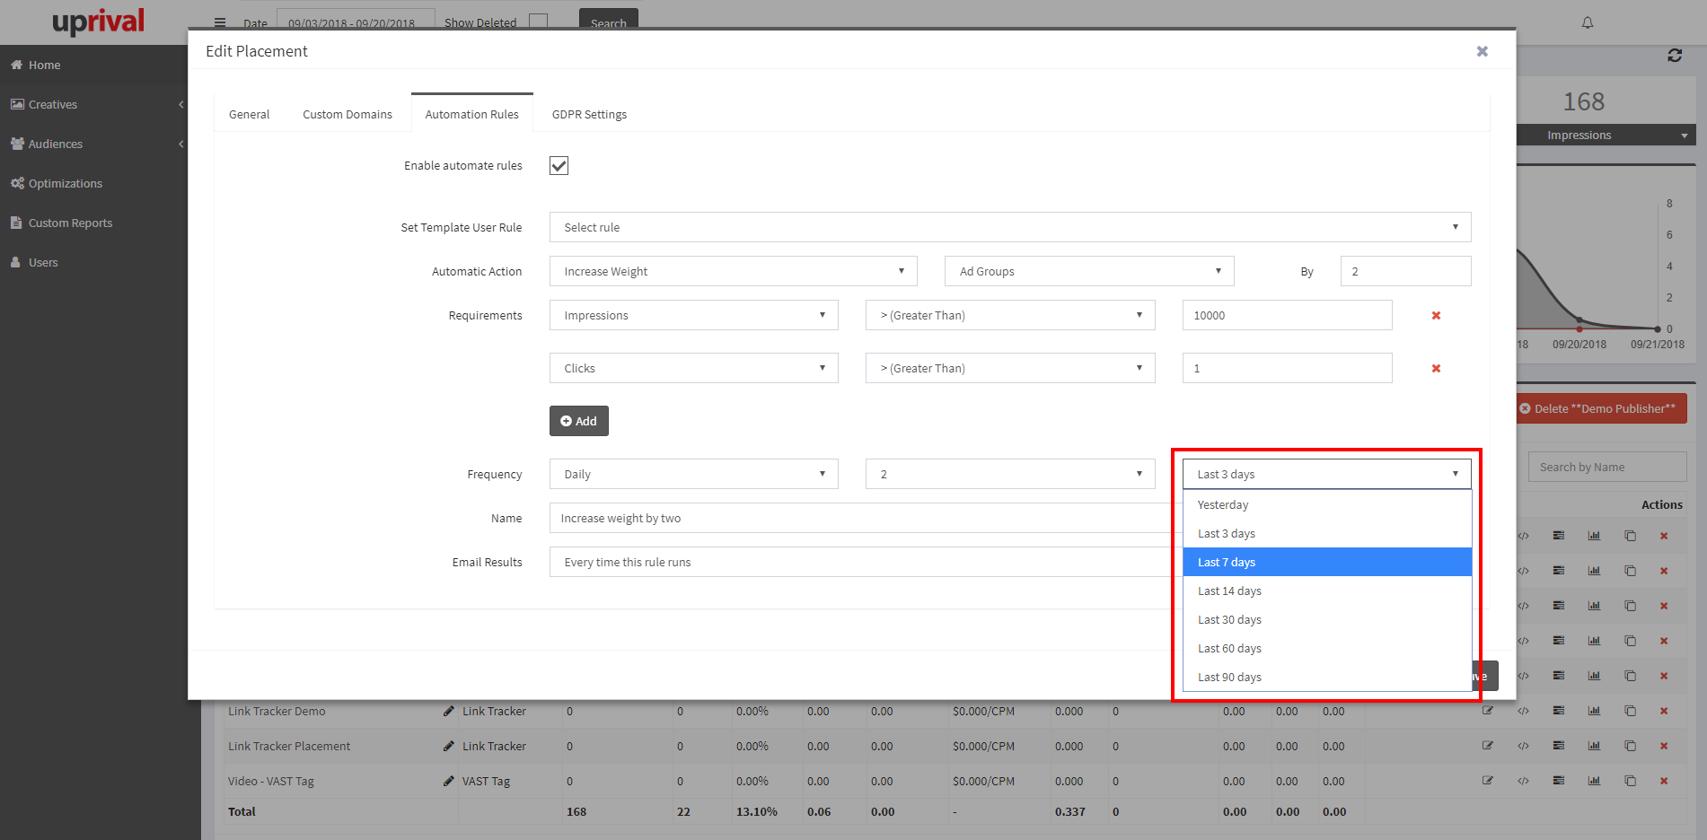The width and height of the screenshot is (1707, 840).
Task: Delete the Link Tracker Demo row
Action: (x=1664, y=711)
